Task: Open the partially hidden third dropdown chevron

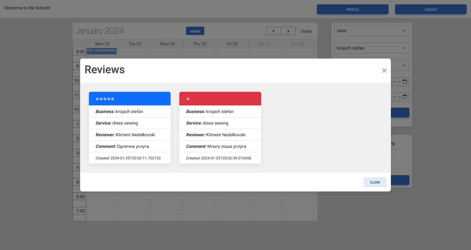Action: click(x=403, y=66)
